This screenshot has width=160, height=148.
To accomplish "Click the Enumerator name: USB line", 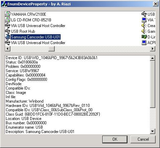I will coord(24,127).
